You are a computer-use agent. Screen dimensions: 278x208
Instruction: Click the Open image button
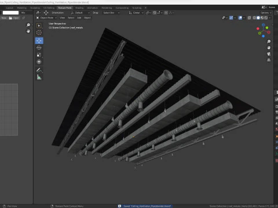(x=14, y=18)
